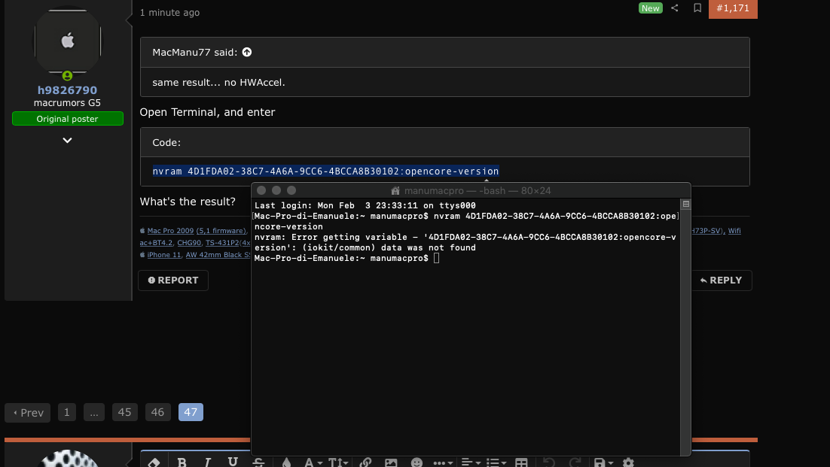Toggle underline formatting in the editor
The image size is (830, 467).
[x=233, y=462]
